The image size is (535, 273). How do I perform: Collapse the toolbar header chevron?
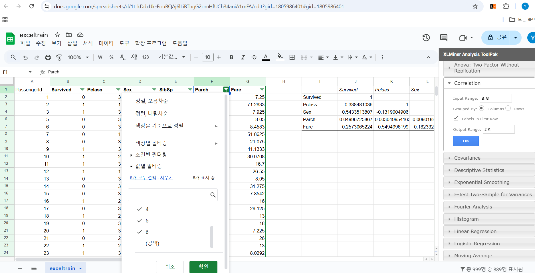coord(428,57)
